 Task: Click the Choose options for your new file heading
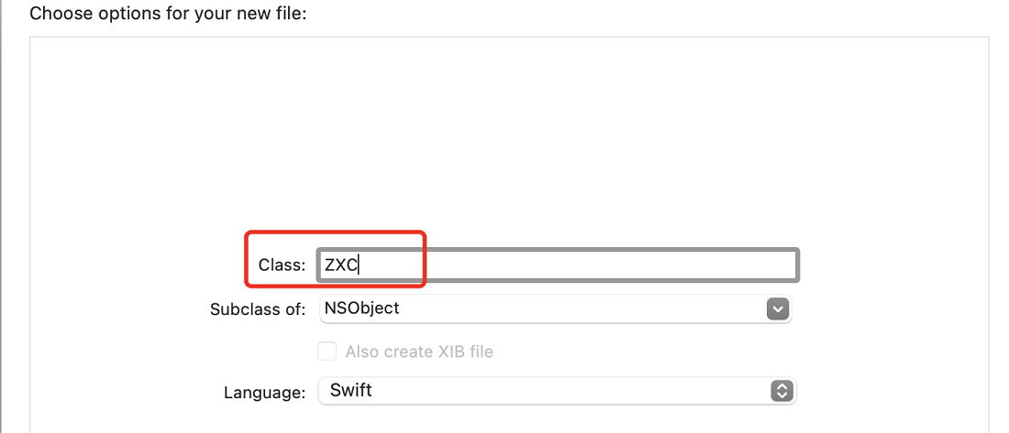169,13
